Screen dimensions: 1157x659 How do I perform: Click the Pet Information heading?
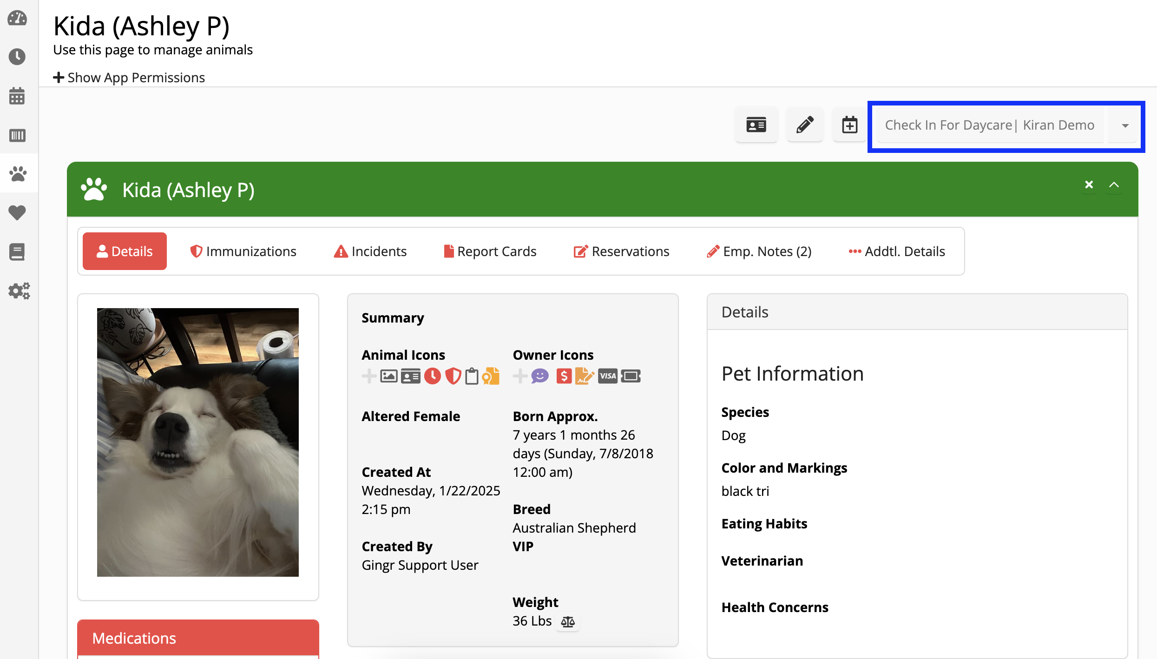pyautogui.click(x=793, y=374)
